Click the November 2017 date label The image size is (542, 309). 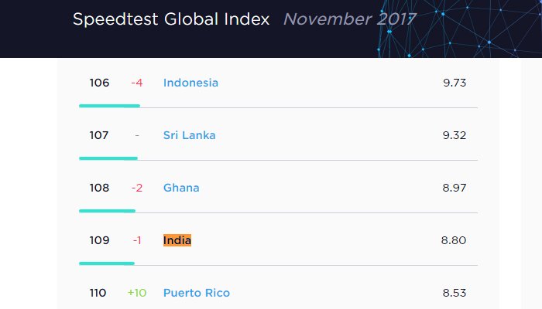349,19
